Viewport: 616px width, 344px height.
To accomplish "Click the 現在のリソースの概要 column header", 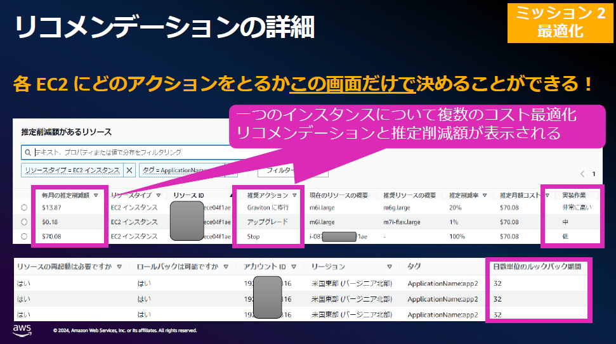I will pyautogui.click(x=339, y=195).
